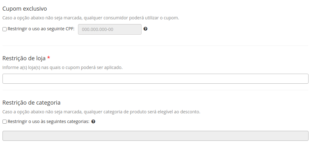
Task: Click the label text 'Restringir o uso ao seguinte CPF:'
Action: click(x=41, y=29)
